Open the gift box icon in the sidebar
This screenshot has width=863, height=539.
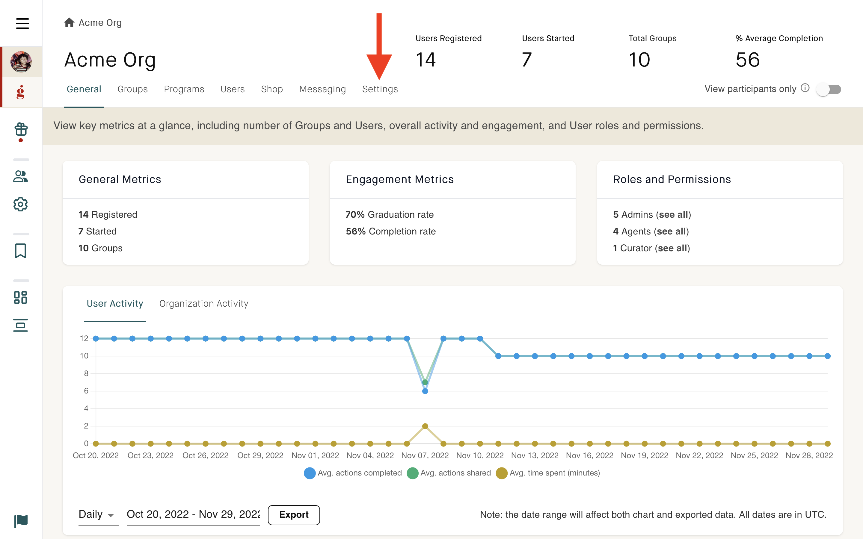[21, 129]
